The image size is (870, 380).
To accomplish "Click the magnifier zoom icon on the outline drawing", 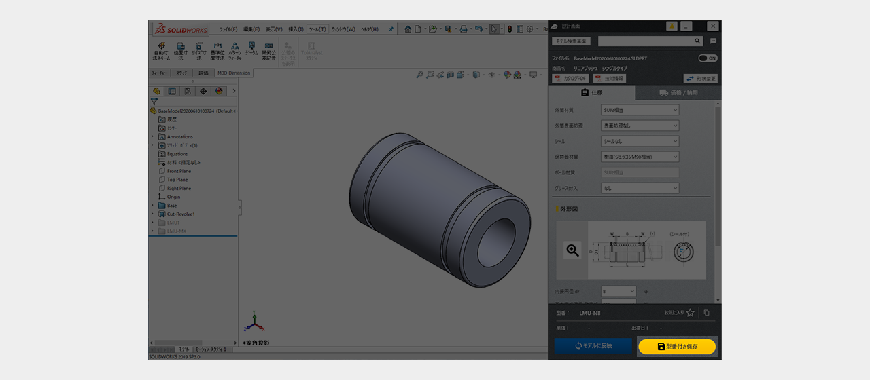I will tap(572, 250).
